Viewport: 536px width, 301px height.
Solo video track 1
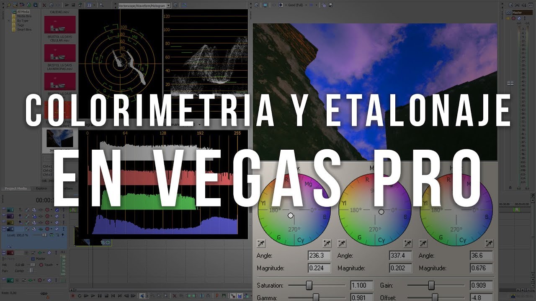click(x=63, y=210)
